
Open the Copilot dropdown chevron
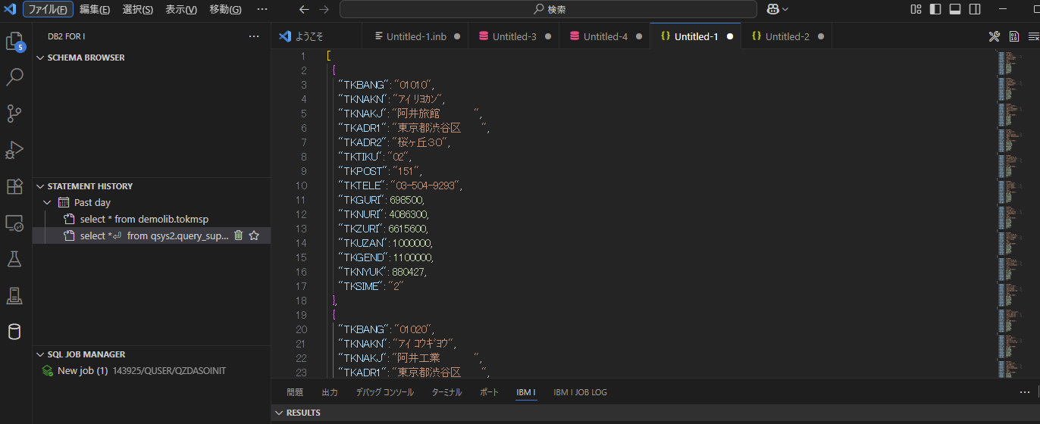click(785, 9)
